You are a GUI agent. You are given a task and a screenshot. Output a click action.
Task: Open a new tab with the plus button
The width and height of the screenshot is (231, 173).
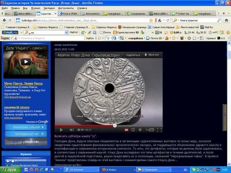tap(223, 13)
